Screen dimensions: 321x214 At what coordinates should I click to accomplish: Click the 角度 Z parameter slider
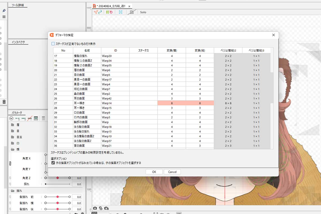tap(58, 178)
